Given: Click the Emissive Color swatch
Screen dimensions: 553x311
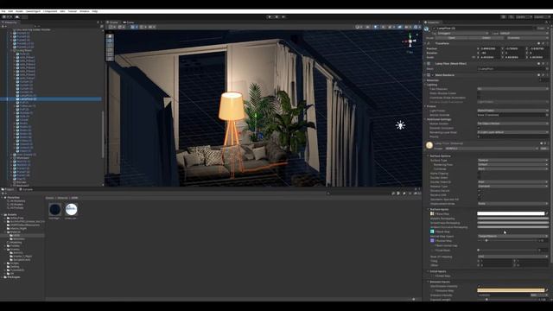Looking at the screenshot, I should pyautogui.click(x=511, y=290).
